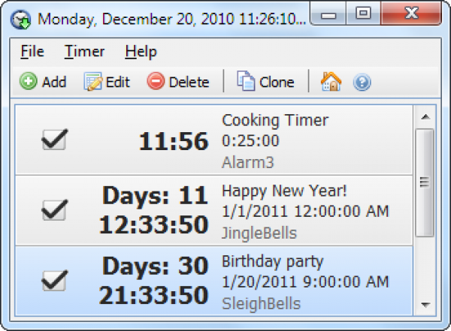Click the red Delete icon

(x=156, y=82)
